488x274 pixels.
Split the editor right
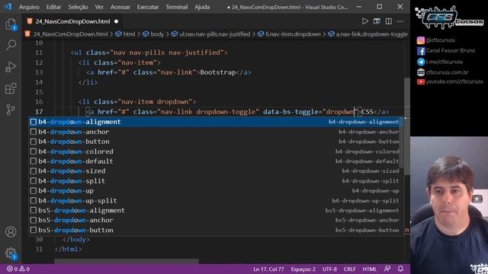389,21
